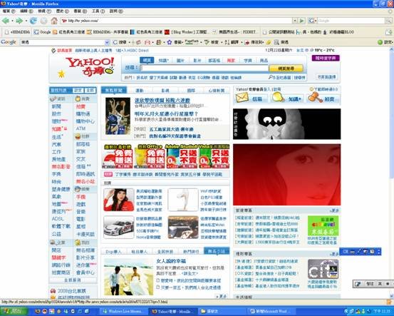394x316 pixels.
Task: Open the 女人說的幸福 article headline
Action: click(x=171, y=261)
